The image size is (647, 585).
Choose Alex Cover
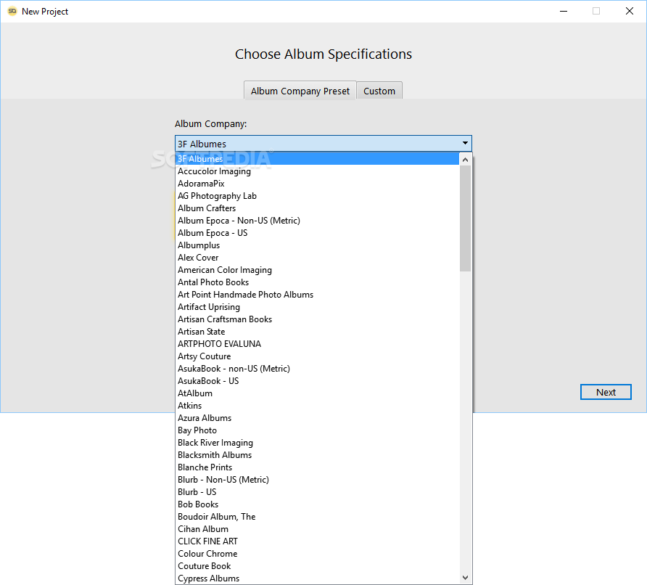pyautogui.click(x=317, y=258)
